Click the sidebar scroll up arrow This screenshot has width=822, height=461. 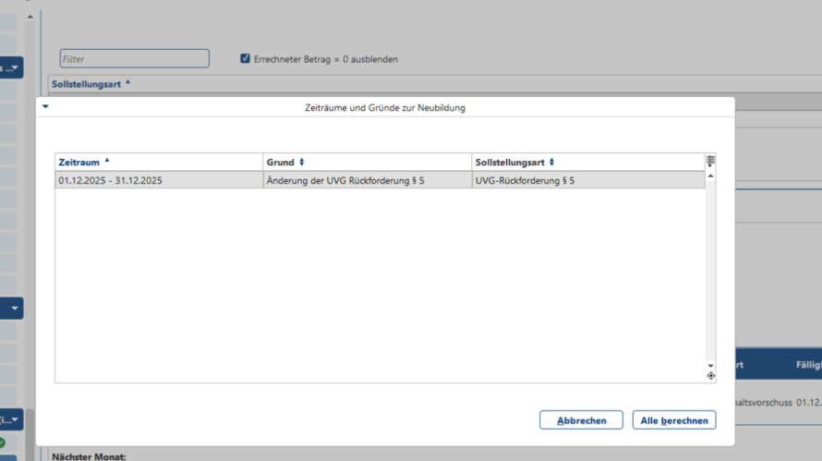click(x=30, y=17)
